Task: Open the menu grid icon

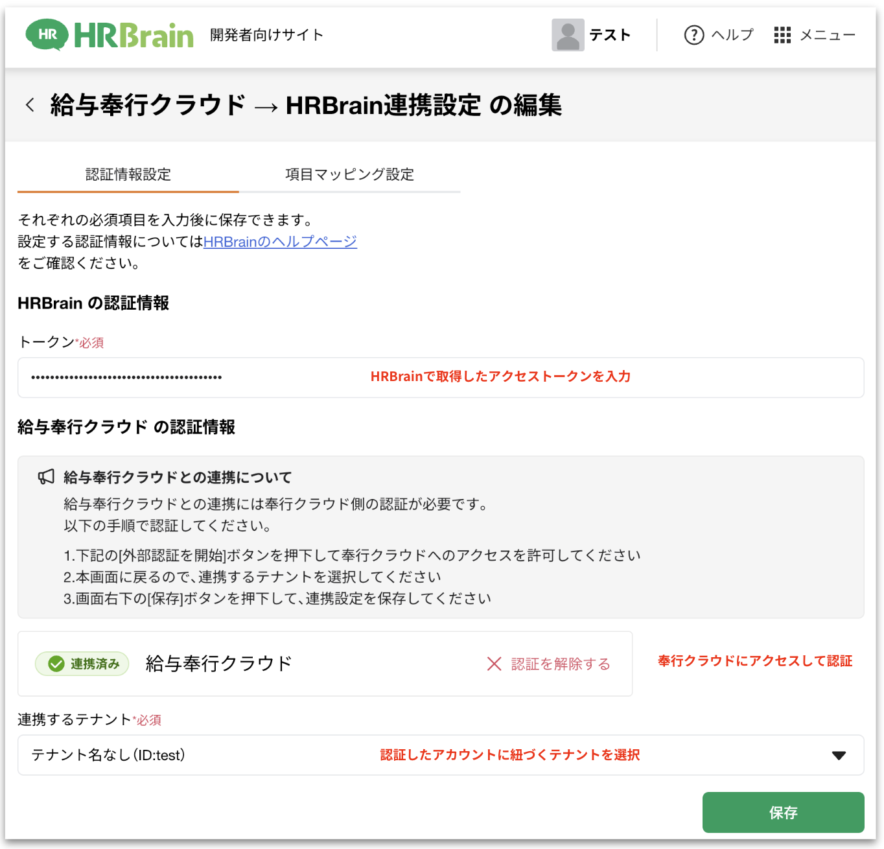Action: pos(782,35)
